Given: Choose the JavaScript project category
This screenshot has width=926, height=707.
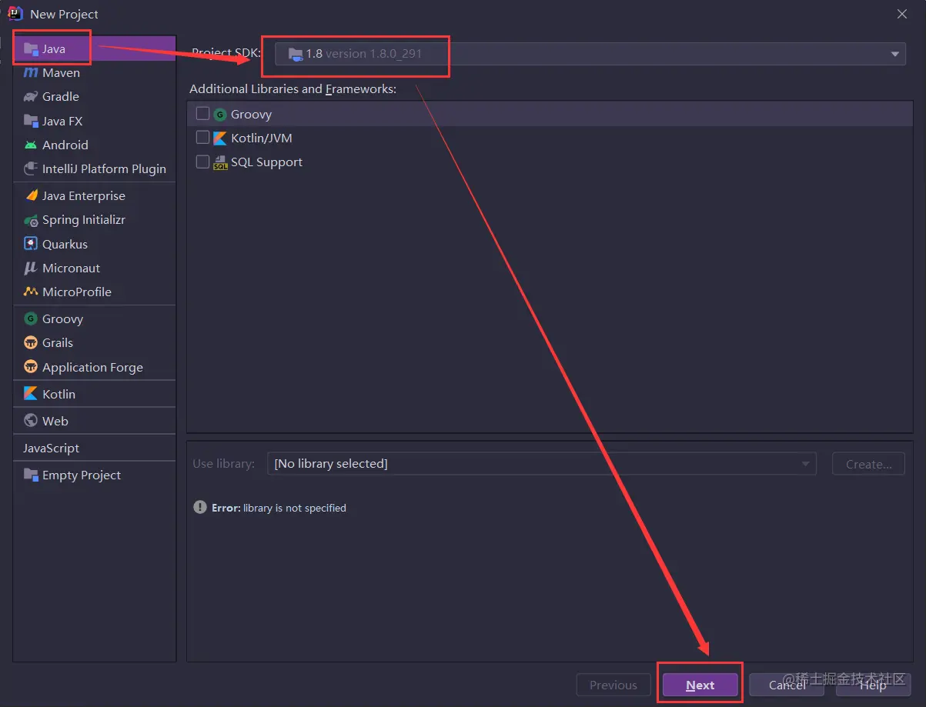Looking at the screenshot, I should pos(51,448).
